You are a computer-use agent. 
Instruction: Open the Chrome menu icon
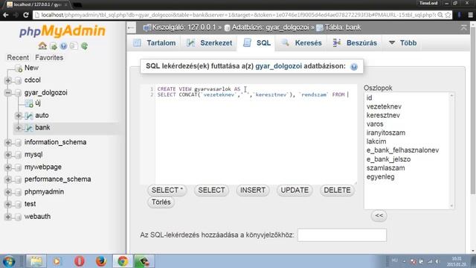[470, 15]
